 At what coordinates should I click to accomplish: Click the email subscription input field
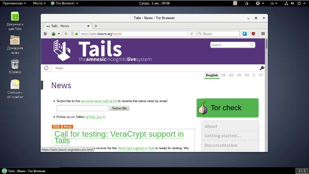coord(83,108)
